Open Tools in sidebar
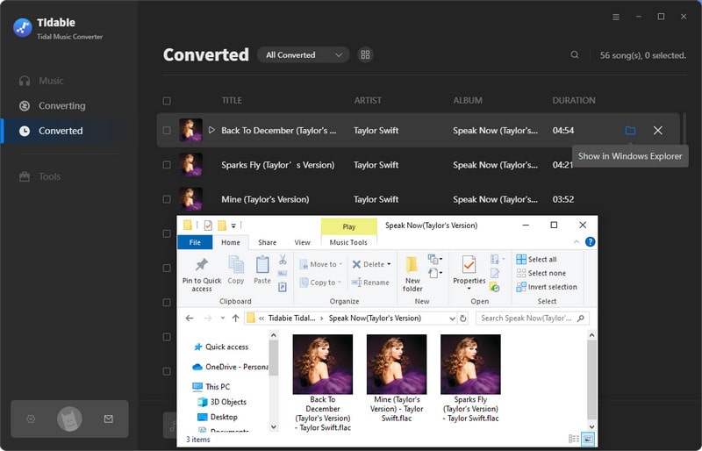 39,176
